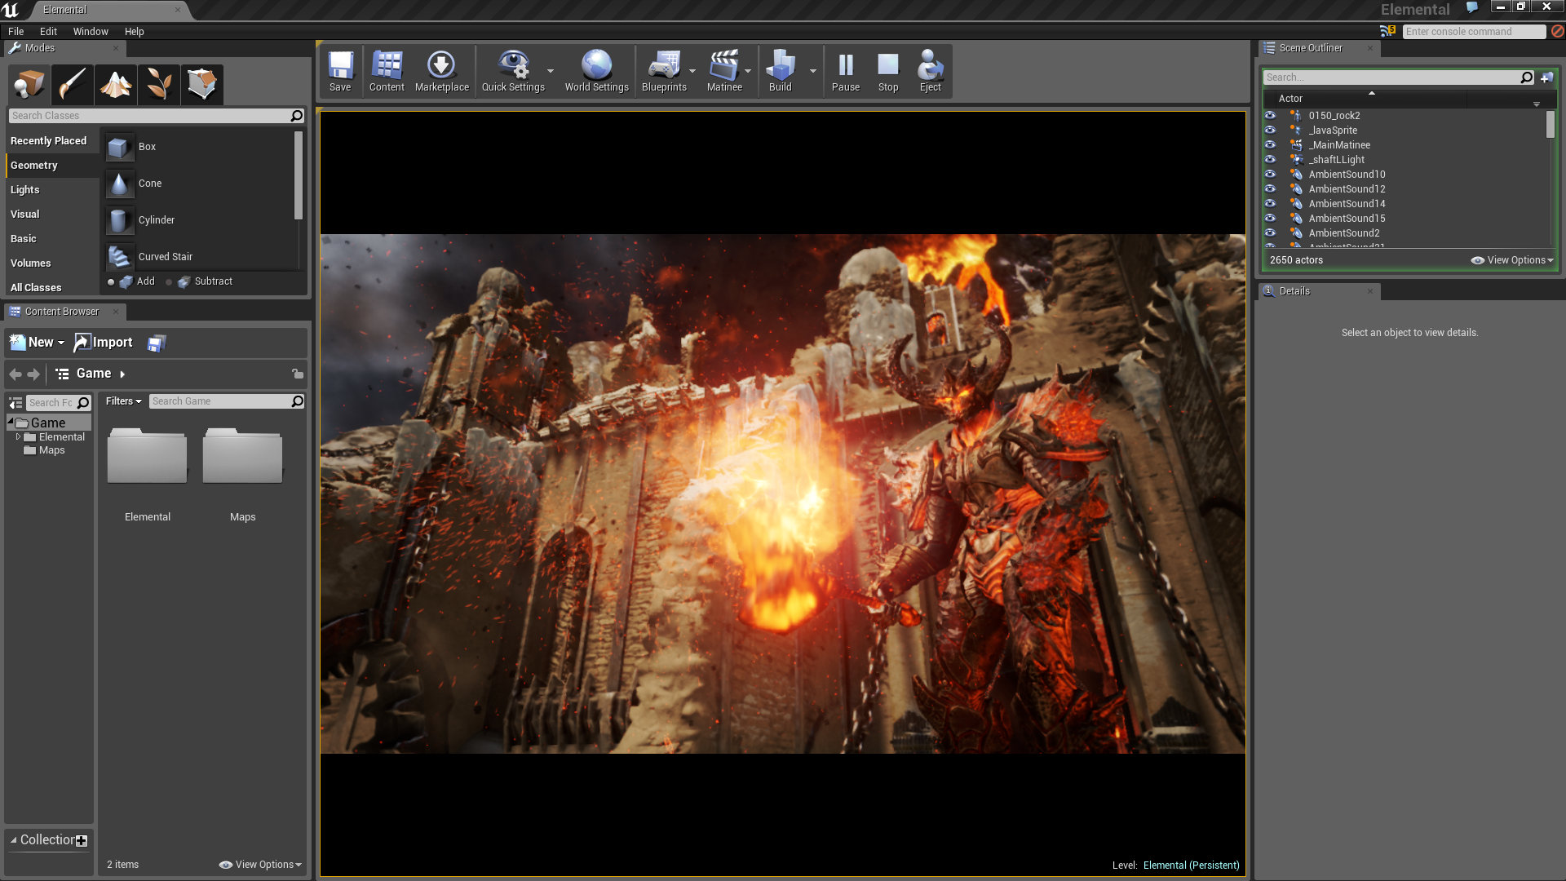Click the Elemental (Persistent) level link
This screenshot has width=1566, height=881.
pos(1191,866)
